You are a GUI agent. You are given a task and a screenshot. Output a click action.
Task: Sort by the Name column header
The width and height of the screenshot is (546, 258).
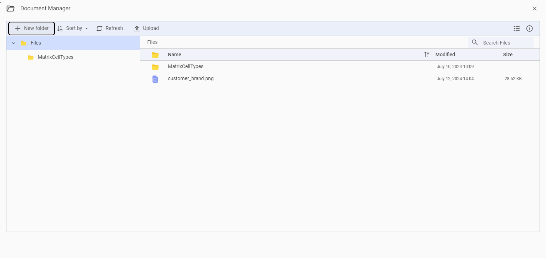point(175,55)
